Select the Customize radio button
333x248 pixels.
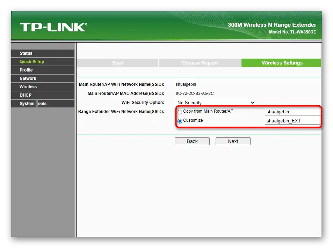[x=180, y=121]
